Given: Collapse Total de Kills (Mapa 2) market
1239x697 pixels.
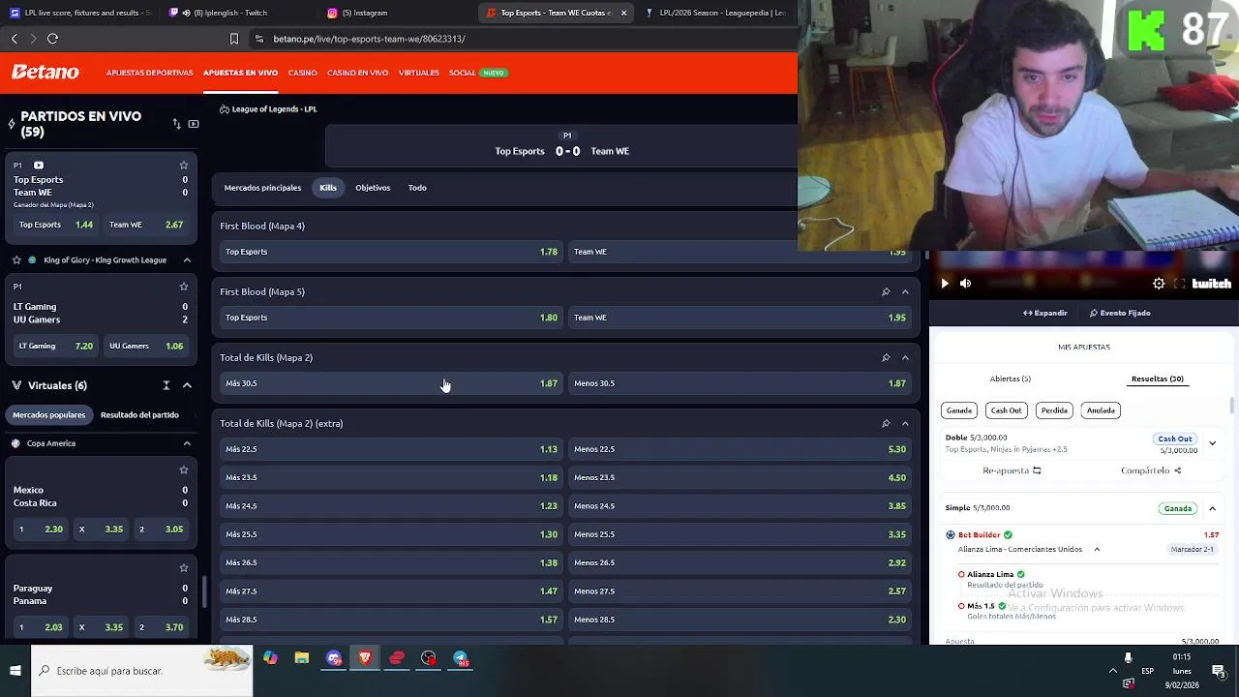Looking at the screenshot, I should [x=905, y=358].
